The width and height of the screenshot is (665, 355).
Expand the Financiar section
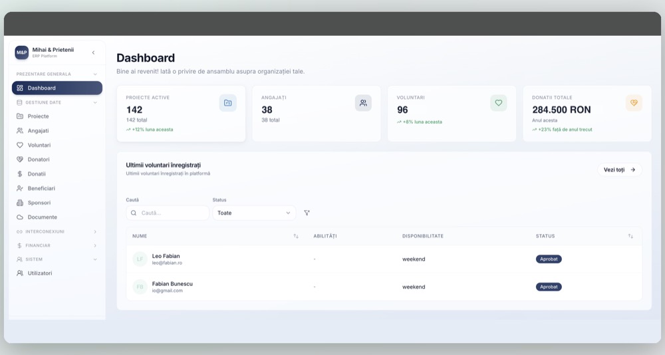[x=95, y=245]
